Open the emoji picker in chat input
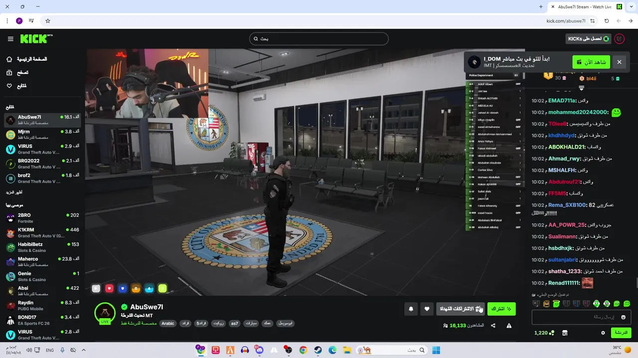The image size is (638, 358). point(623,317)
